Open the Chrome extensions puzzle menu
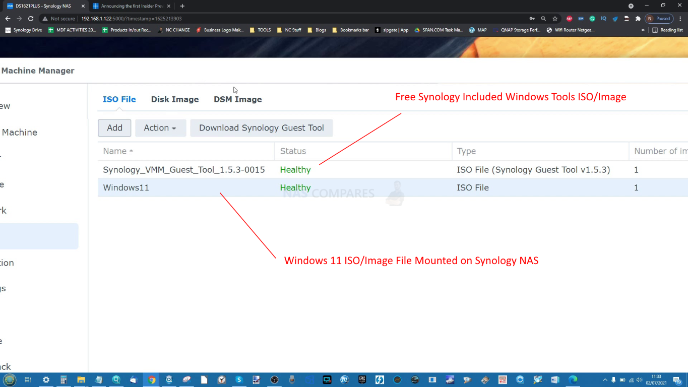Screen dimensions: 688x387 point(638,19)
